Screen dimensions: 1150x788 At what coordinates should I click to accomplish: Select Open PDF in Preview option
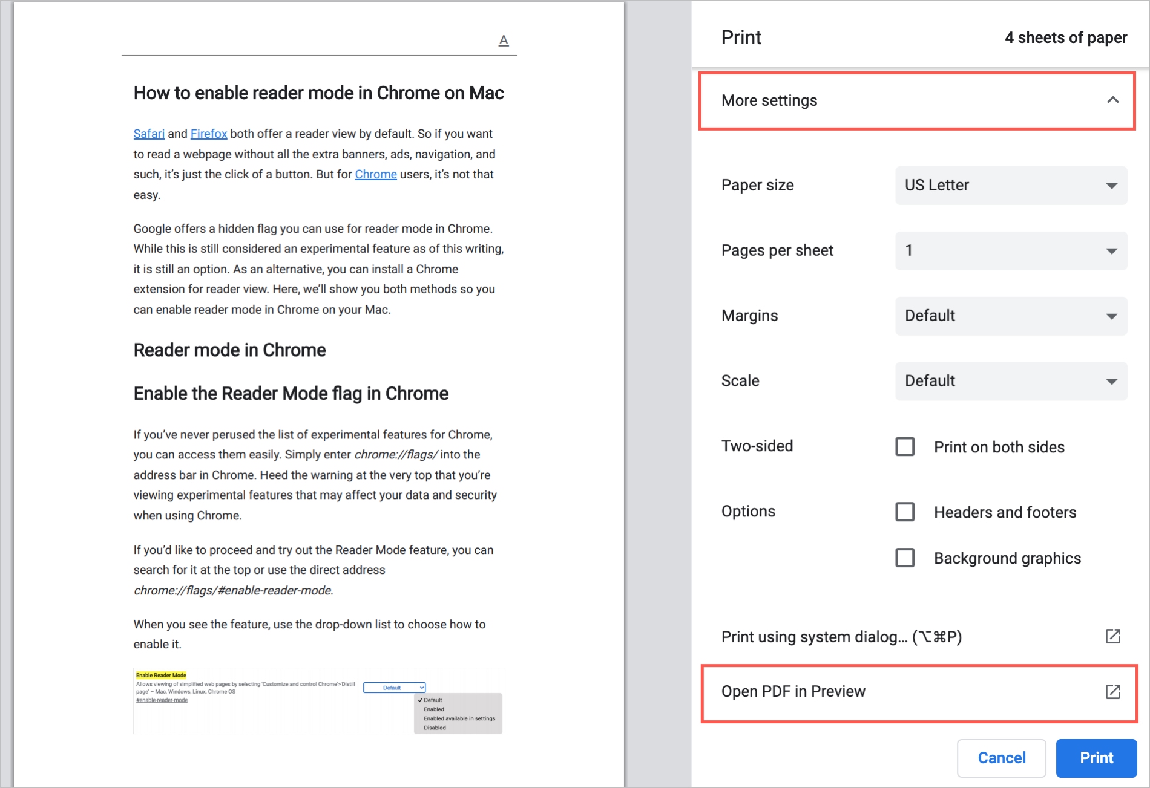(793, 691)
